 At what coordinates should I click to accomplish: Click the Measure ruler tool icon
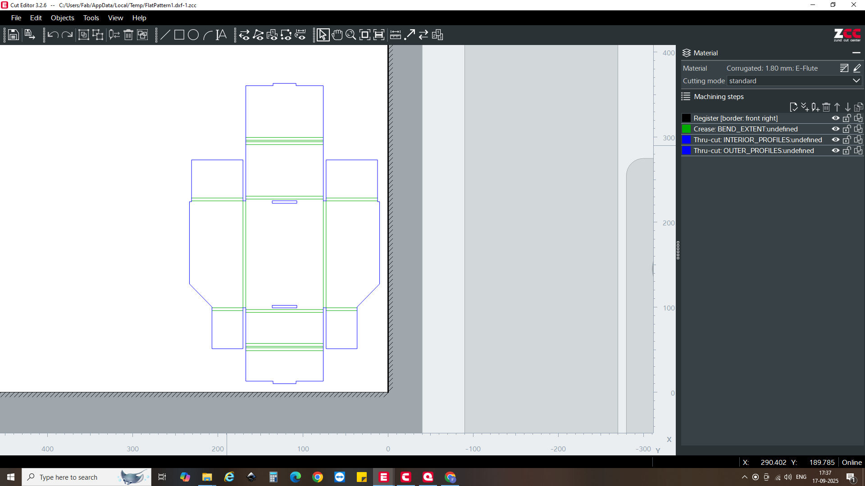(396, 35)
